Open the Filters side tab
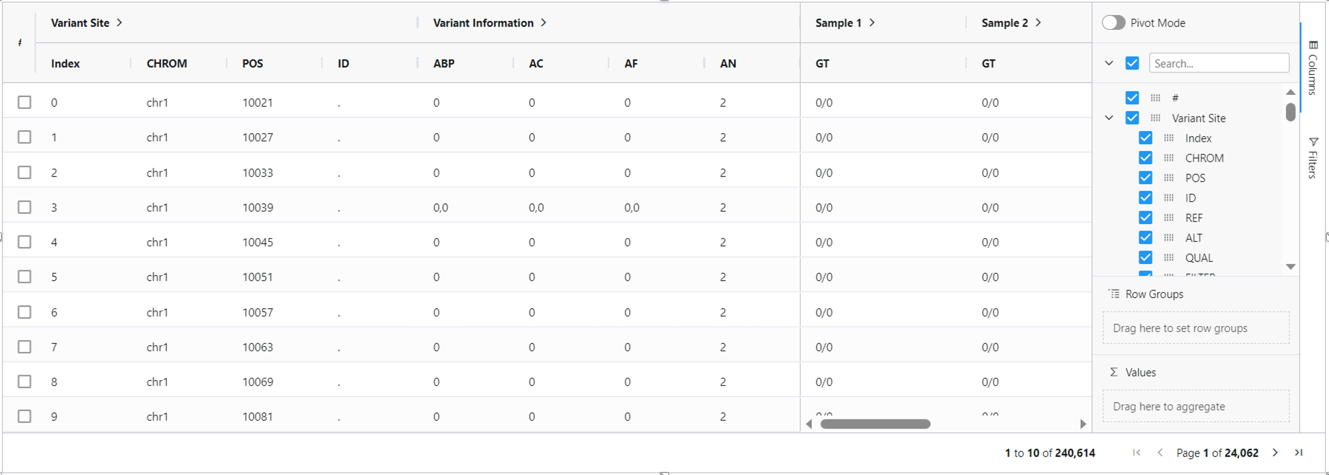The height and width of the screenshot is (475, 1329). click(1313, 158)
